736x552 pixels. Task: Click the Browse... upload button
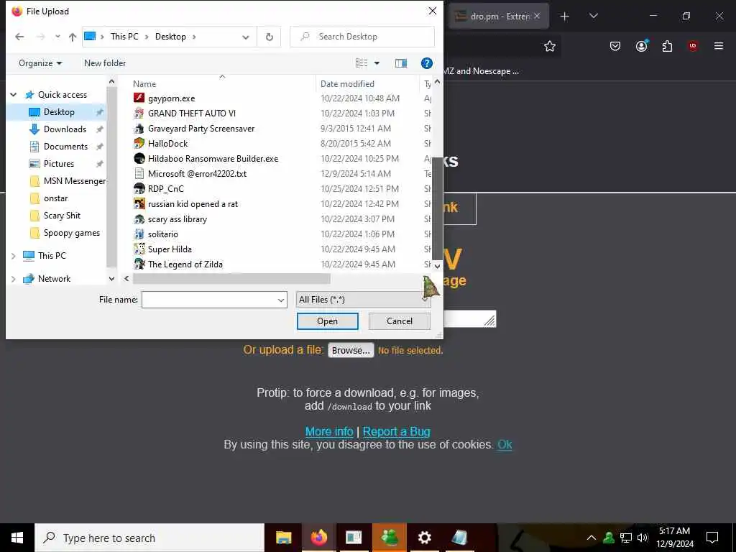(351, 350)
